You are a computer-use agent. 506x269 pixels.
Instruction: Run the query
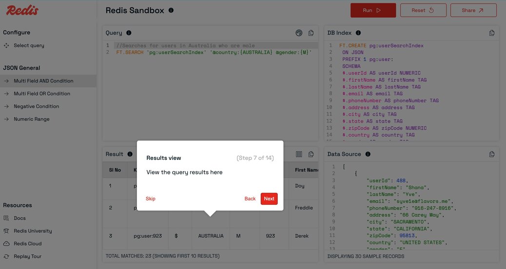373,10
